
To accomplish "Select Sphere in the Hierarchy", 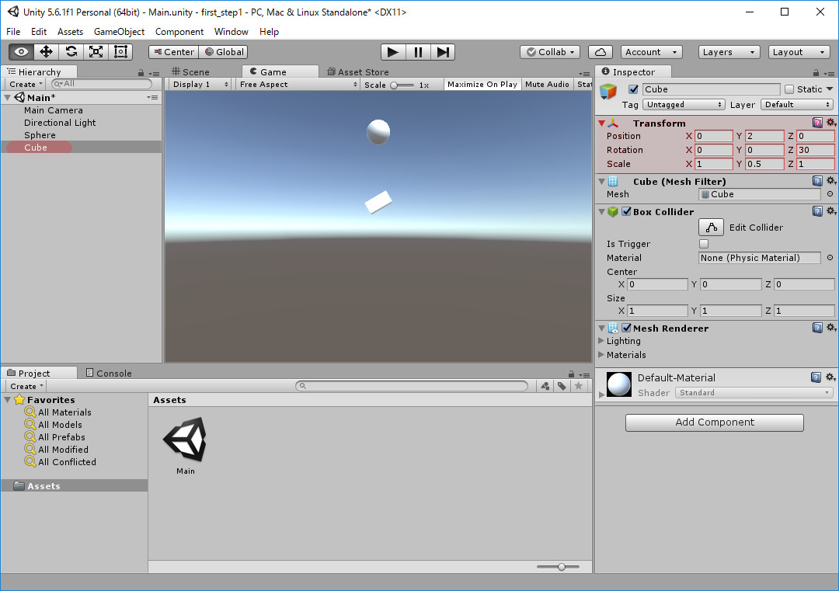I will point(40,135).
